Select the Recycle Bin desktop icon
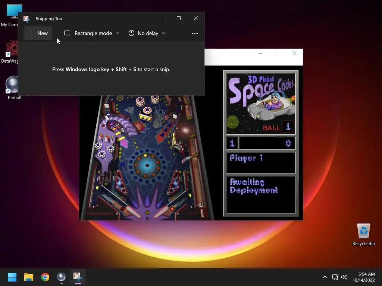The image size is (382, 286). pyautogui.click(x=363, y=235)
